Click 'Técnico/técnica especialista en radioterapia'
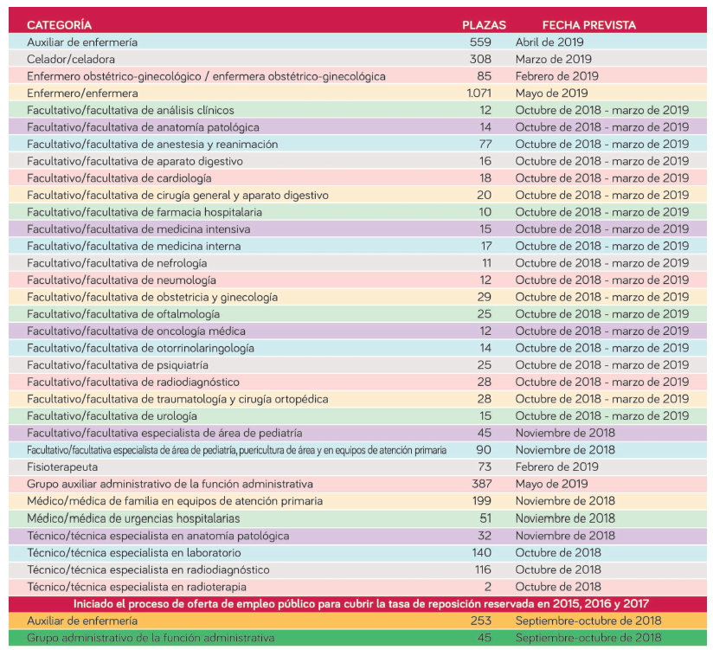 click(x=137, y=587)
